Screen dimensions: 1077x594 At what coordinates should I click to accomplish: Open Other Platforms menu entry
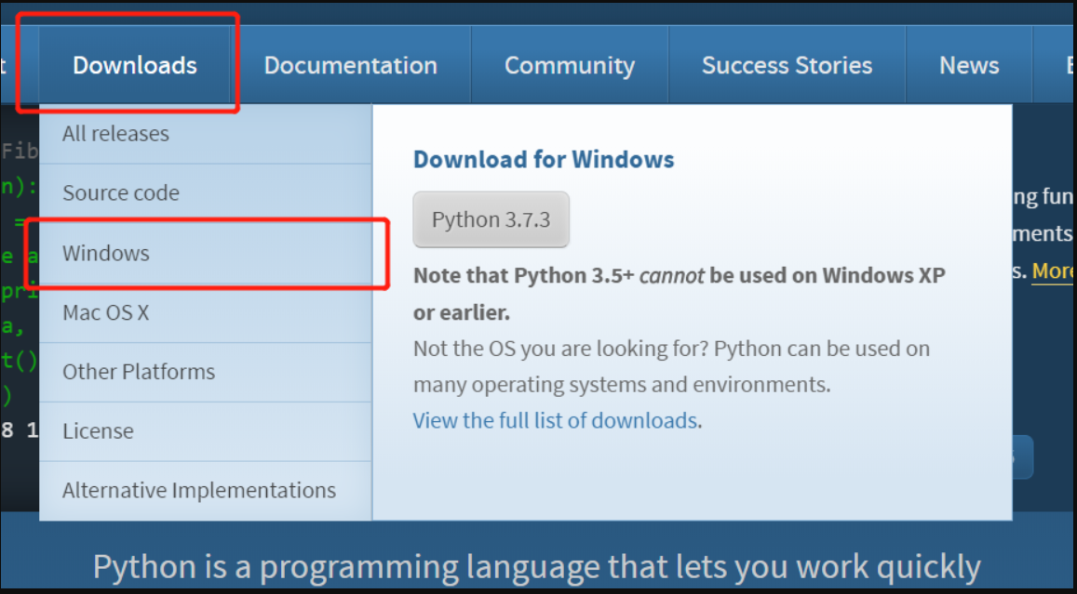(x=206, y=372)
